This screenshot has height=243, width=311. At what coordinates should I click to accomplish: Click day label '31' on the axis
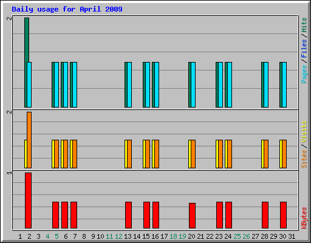292,236
